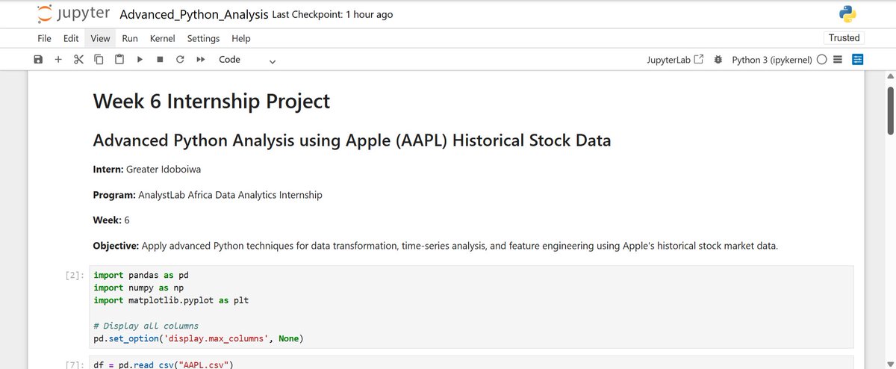Open the Help menu

pos(241,38)
